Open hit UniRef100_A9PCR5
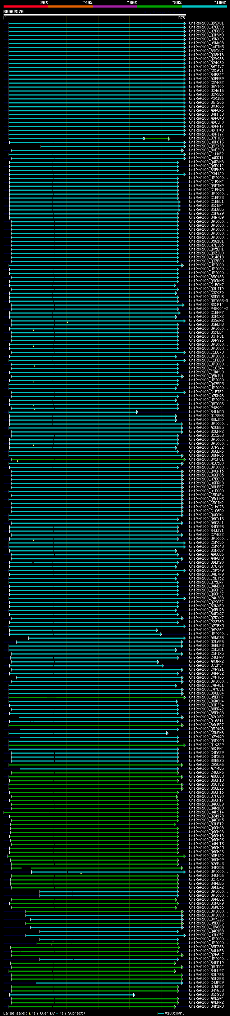 (x=206, y=110)
